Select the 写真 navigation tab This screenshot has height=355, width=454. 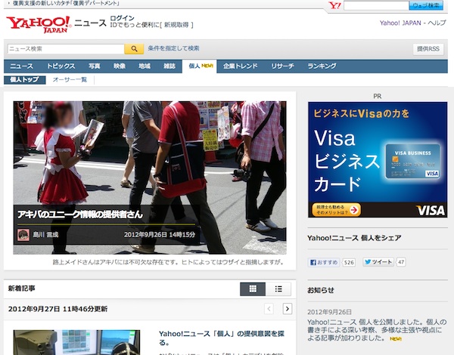pos(94,66)
